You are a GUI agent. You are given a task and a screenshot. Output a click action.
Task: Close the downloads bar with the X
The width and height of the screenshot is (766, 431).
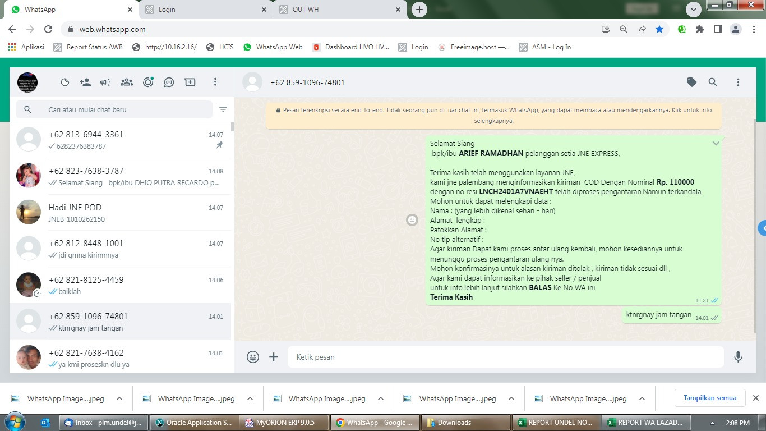[755, 398]
